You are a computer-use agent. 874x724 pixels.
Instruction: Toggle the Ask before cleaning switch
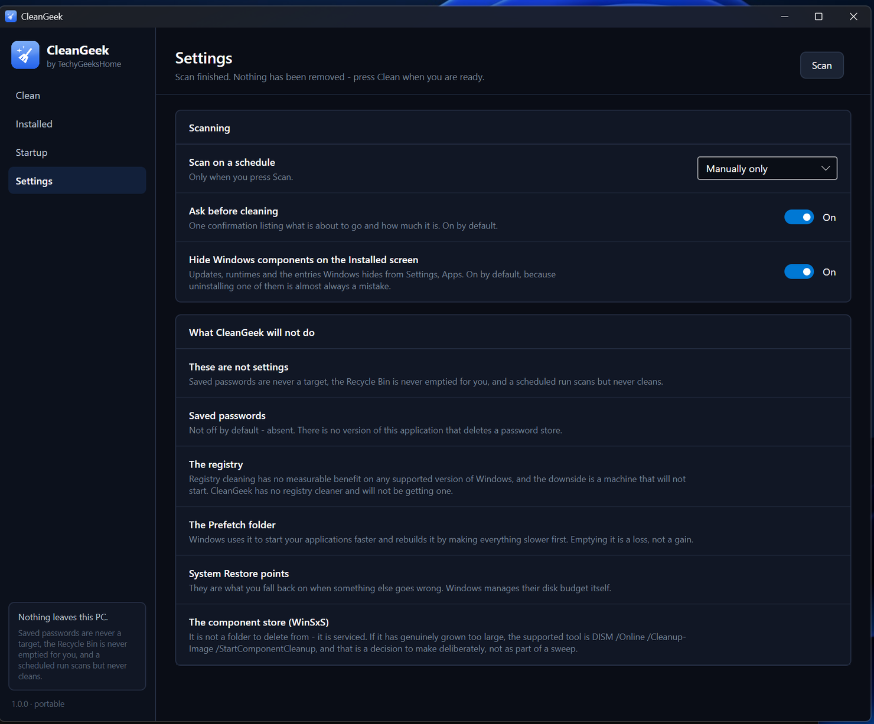pos(799,217)
